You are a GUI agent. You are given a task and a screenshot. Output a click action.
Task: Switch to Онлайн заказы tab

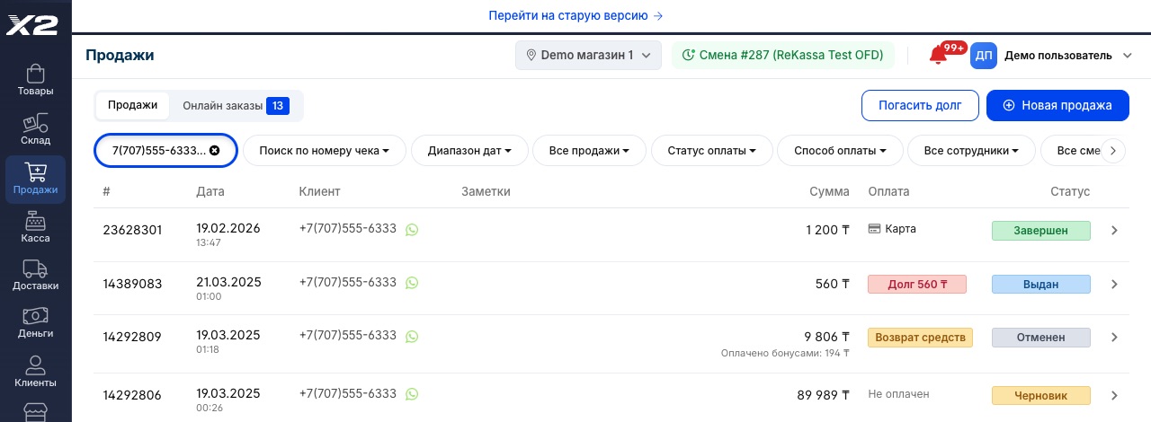tap(236, 106)
